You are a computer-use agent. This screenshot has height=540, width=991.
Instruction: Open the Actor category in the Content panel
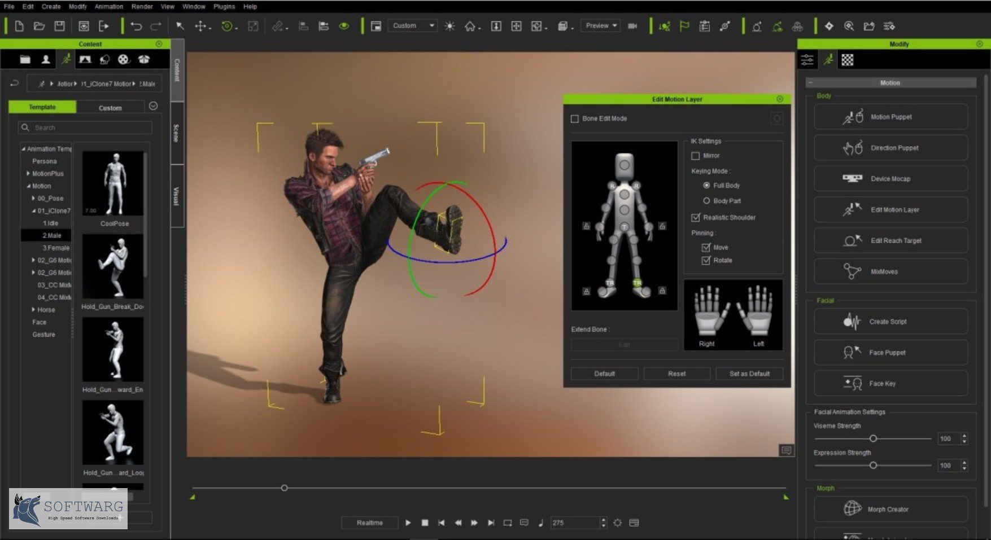(45, 59)
